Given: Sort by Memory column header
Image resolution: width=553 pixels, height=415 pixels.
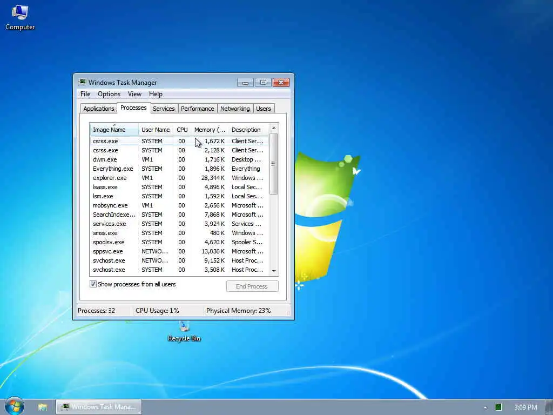Looking at the screenshot, I should click(210, 130).
